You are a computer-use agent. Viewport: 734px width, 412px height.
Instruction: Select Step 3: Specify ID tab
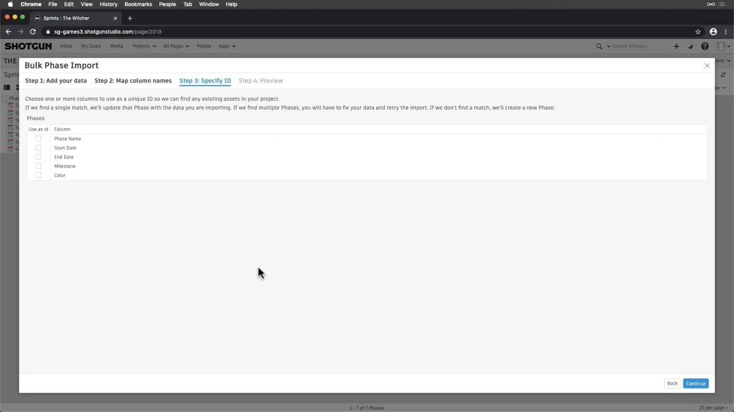[x=205, y=81]
